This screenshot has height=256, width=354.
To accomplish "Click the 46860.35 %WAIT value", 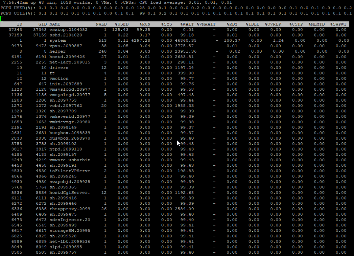I will pos(186,41).
